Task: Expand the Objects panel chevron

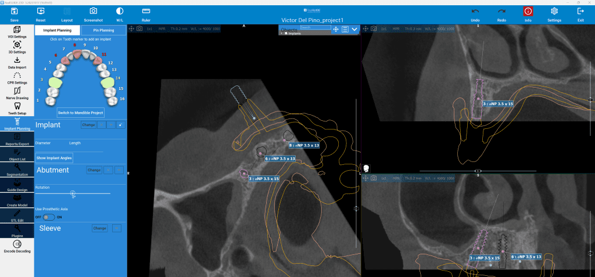Action: coord(354,29)
